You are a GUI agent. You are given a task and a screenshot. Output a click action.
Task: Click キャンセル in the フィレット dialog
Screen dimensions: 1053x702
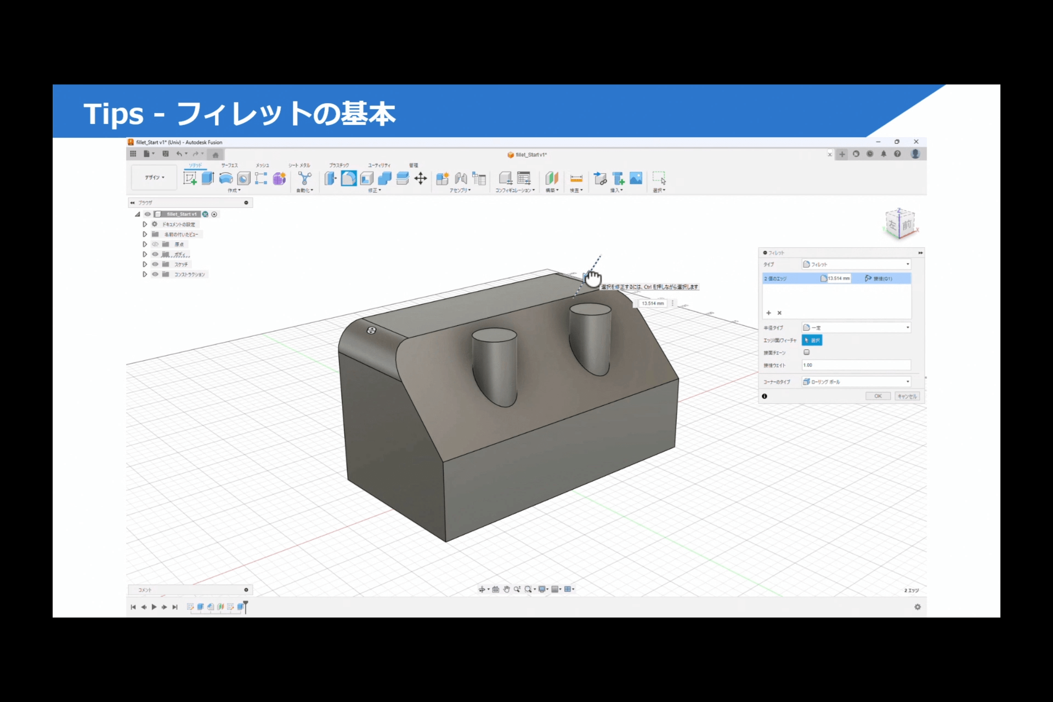point(907,396)
